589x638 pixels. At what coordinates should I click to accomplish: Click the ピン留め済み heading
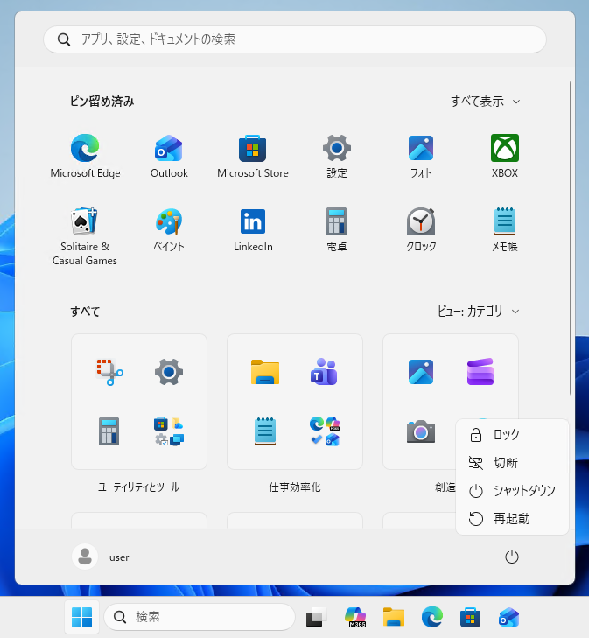[102, 102]
